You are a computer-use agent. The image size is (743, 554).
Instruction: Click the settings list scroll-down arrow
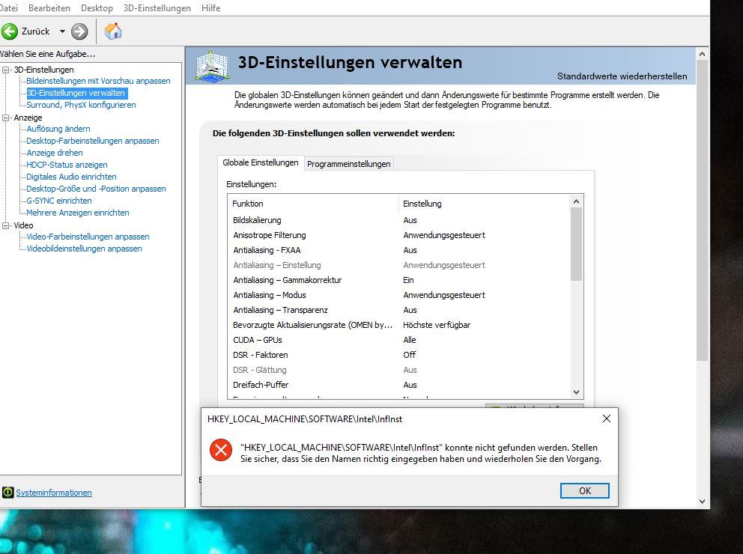pyautogui.click(x=576, y=392)
